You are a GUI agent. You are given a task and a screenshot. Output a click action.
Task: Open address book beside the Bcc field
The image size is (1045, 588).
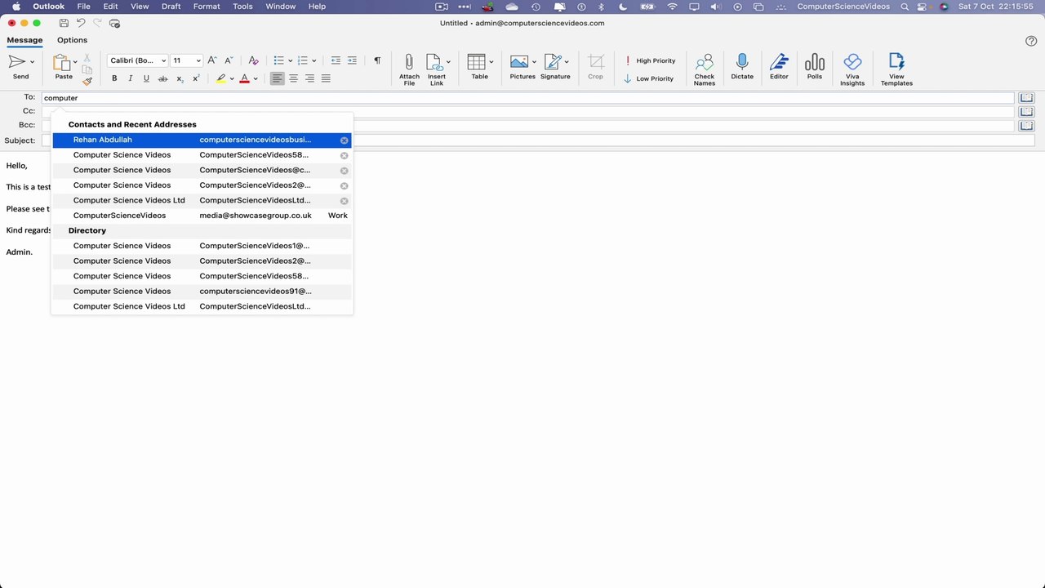point(1026,126)
